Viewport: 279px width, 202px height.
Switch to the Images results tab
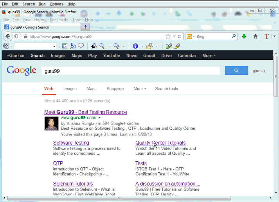pos(70,89)
